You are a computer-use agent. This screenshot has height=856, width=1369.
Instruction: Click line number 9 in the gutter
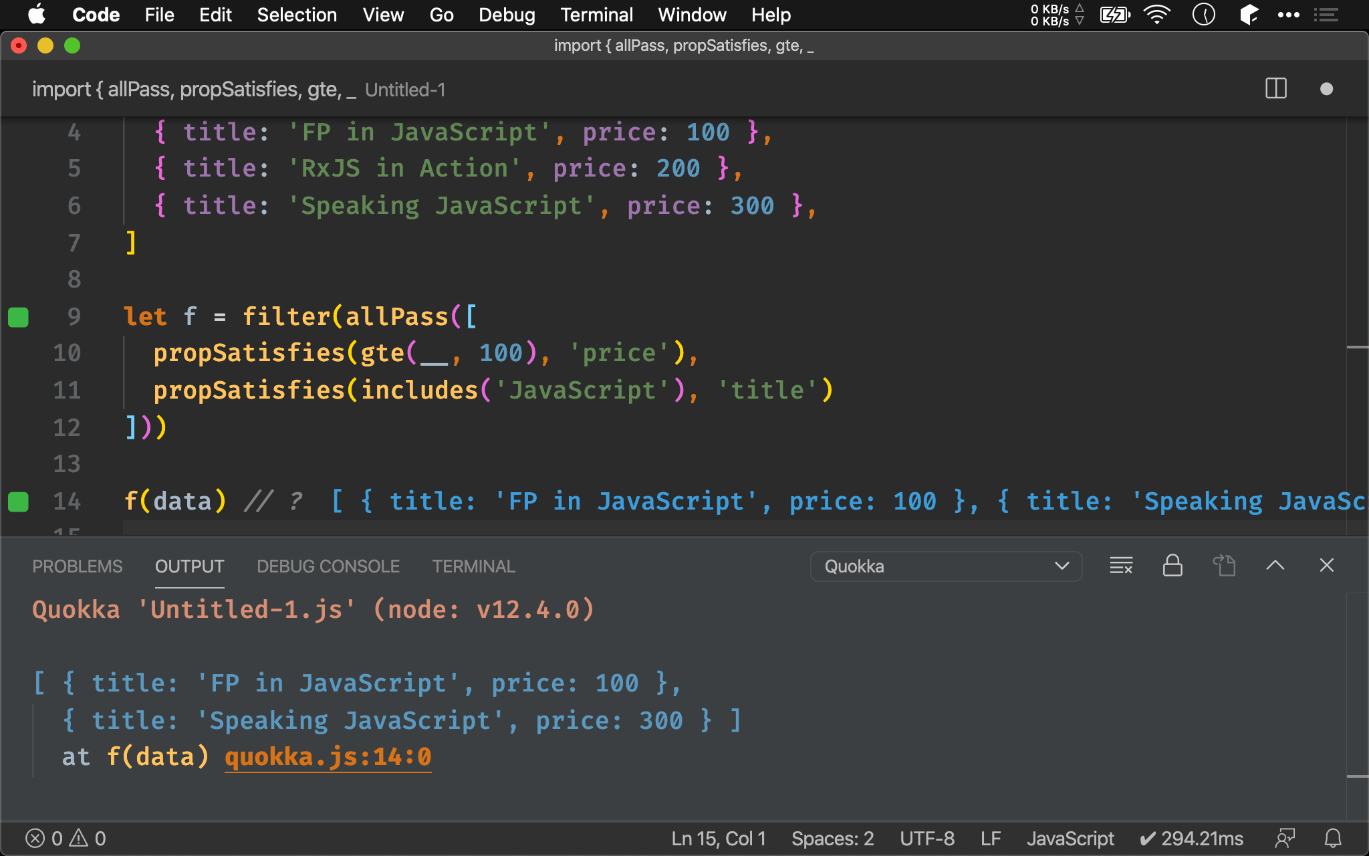pyautogui.click(x=74, y=317)
